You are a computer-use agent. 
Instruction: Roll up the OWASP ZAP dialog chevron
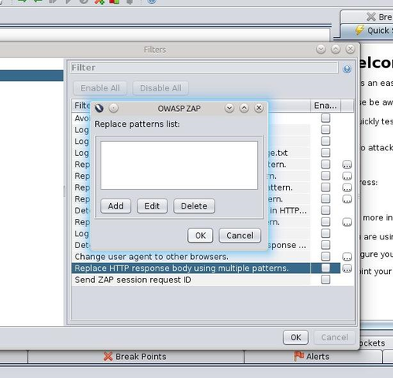244,108
